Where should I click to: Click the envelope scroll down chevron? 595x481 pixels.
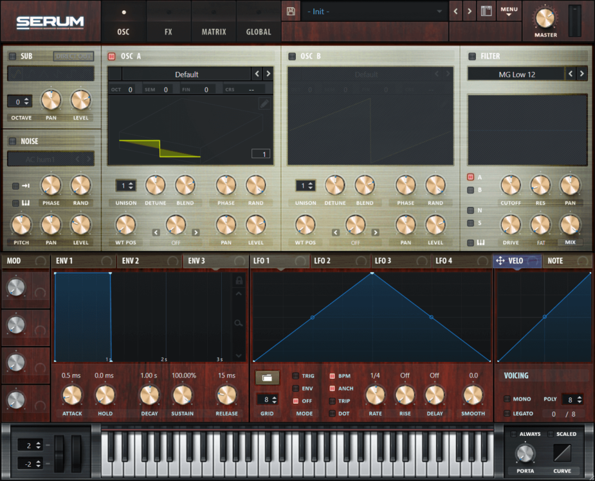239,356
